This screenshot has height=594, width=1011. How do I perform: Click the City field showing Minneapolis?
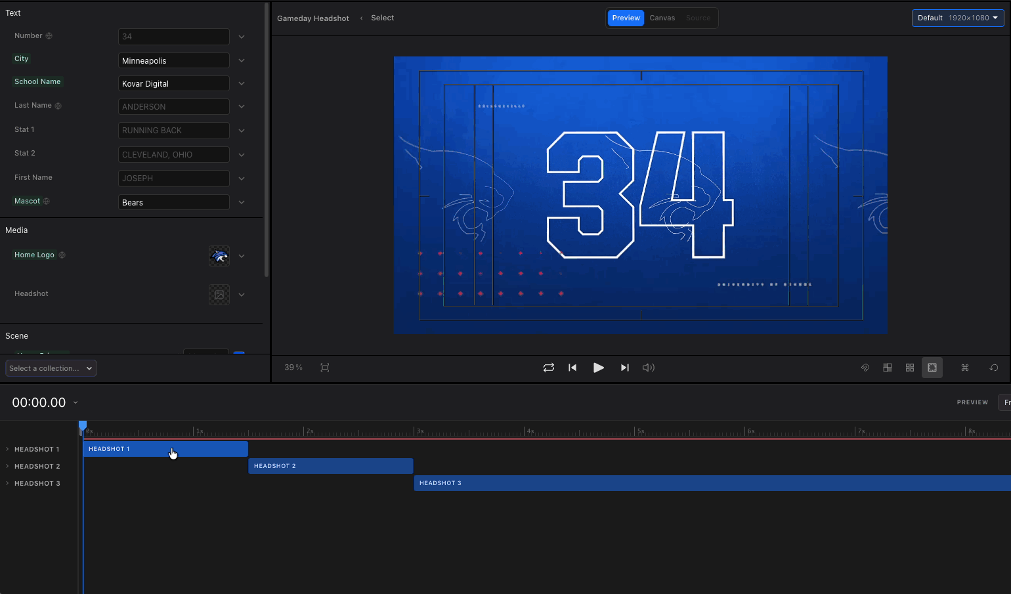click(174, 60)
